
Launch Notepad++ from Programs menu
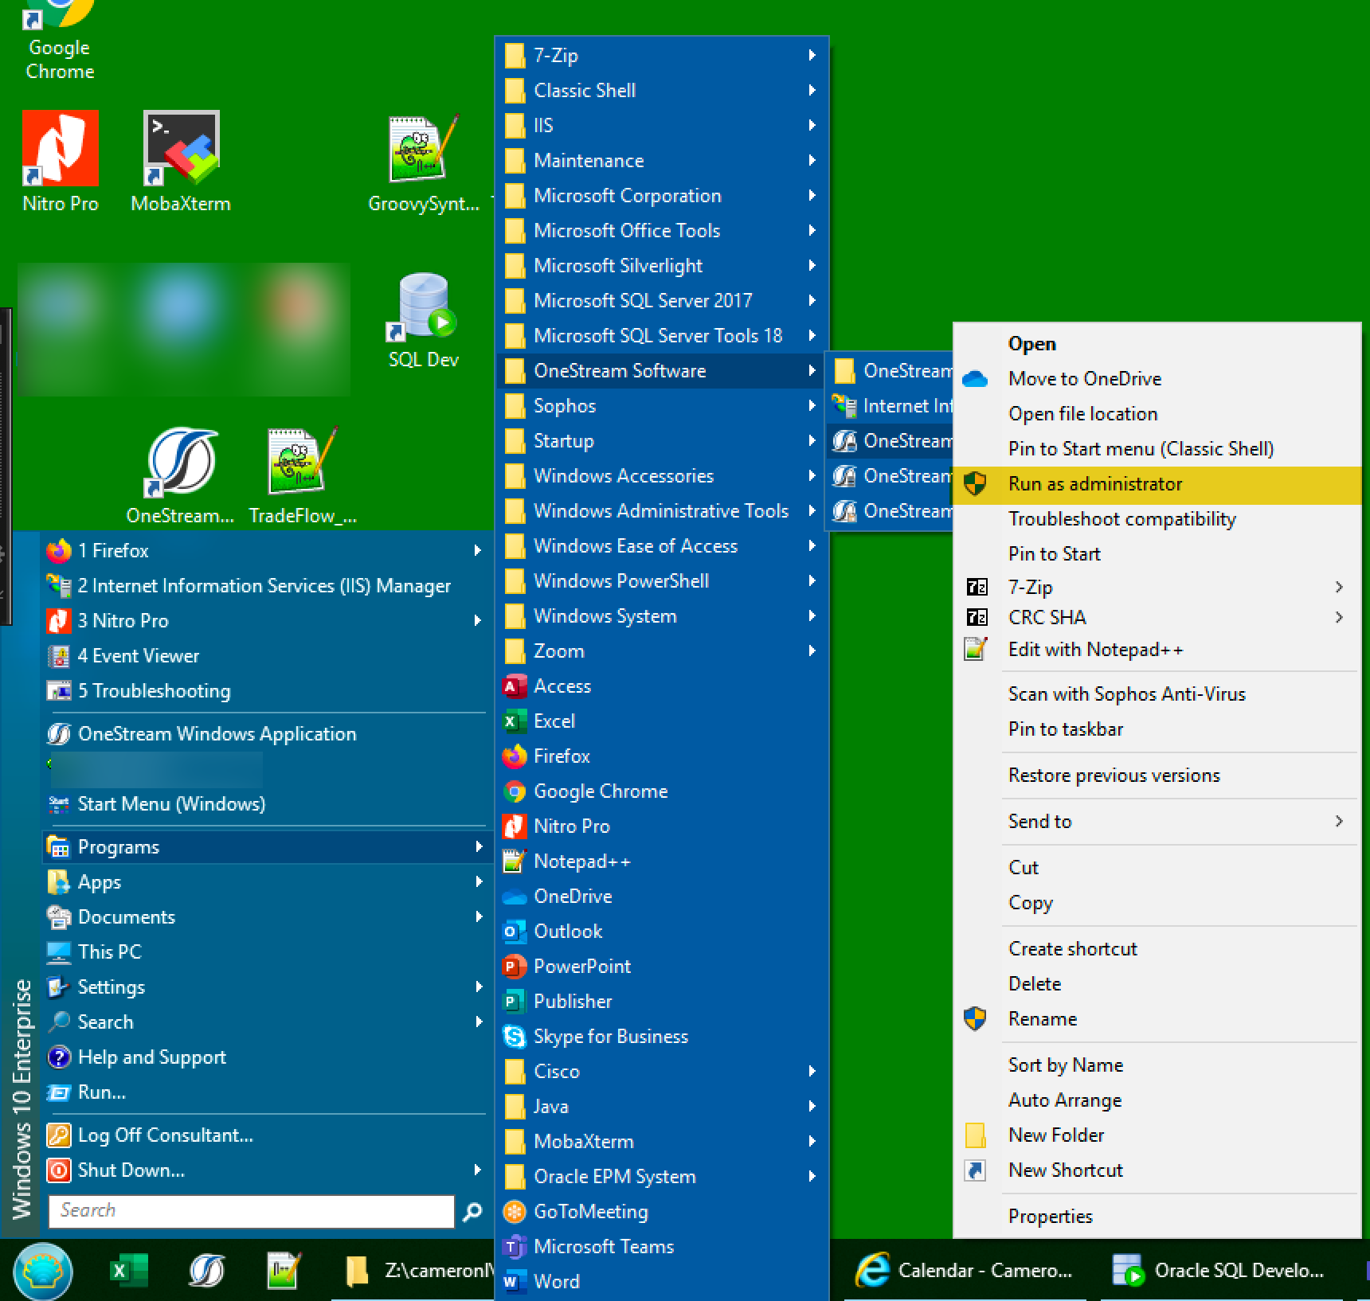[x=662, y=861]
